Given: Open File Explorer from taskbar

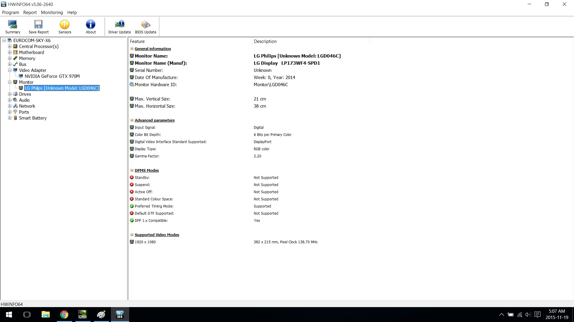Looking at the screenshot, I should (x=45, y=315).
